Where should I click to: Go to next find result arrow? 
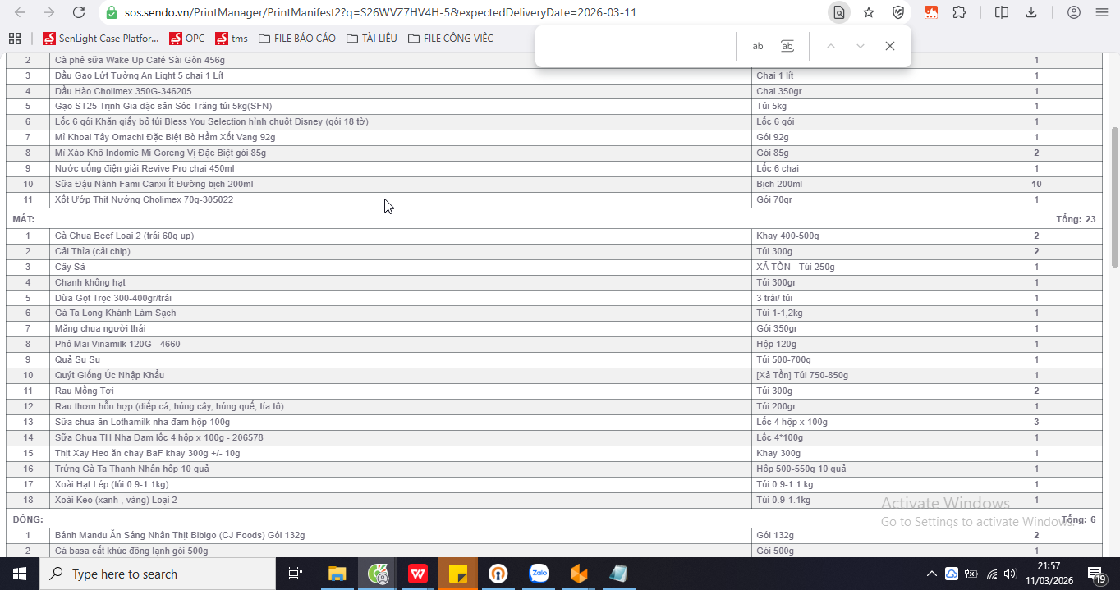point(861,46)
